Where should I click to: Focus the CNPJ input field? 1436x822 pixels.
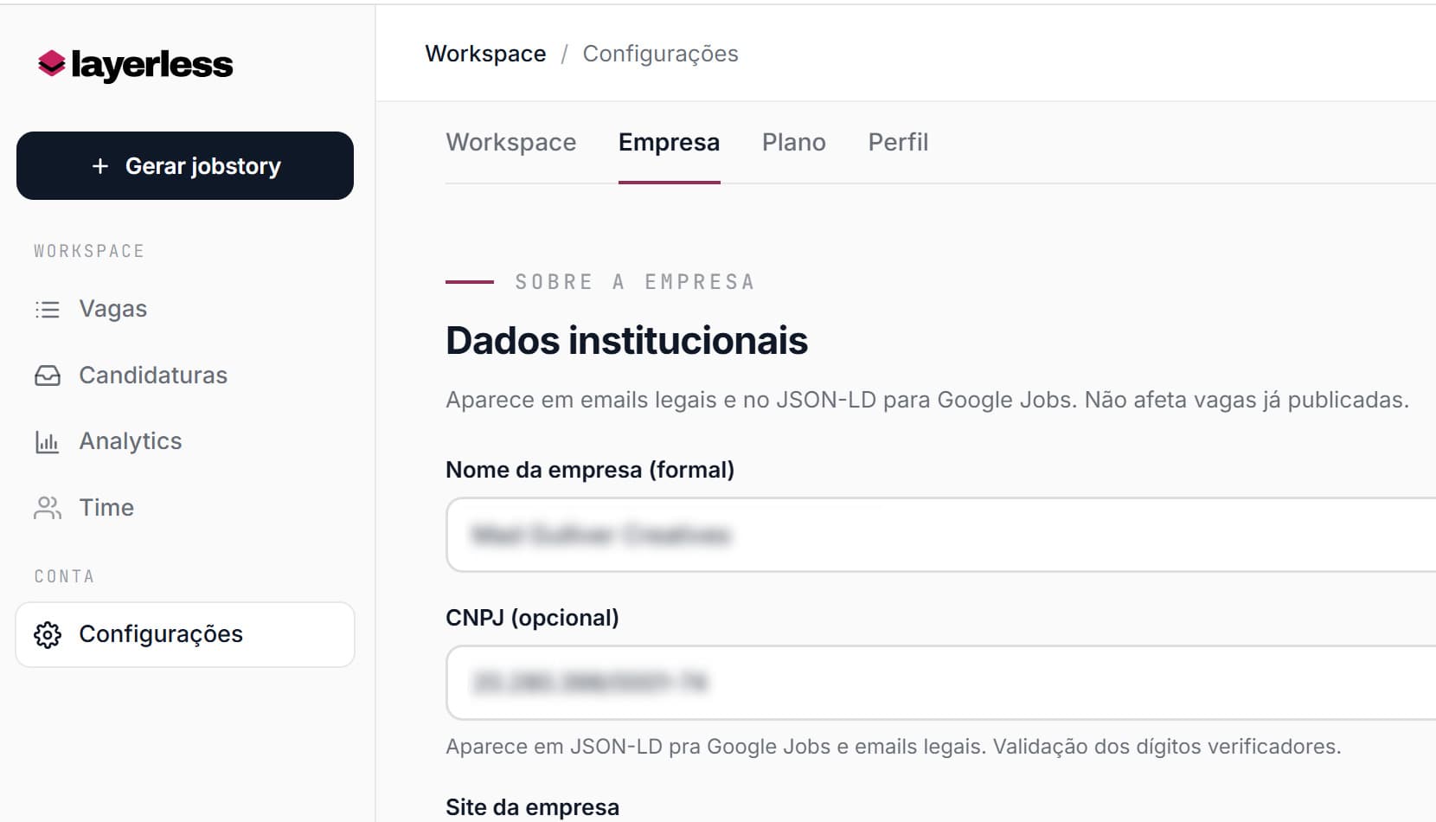941,683
